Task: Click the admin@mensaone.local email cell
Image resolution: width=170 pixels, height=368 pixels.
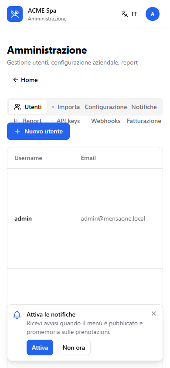Action: [113, 219]
